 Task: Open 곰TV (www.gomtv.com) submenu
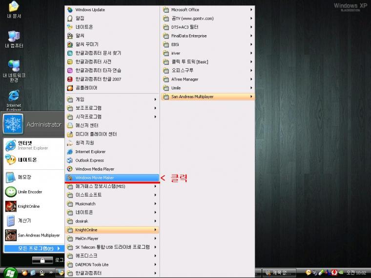pyautogui.click(x=208, y=19)
